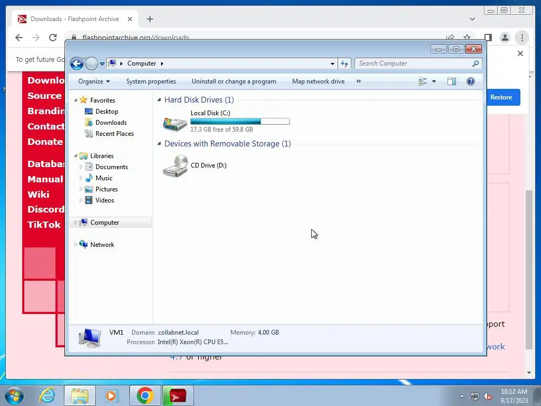Expand the Documents library triangle

[x=81, y=167]
